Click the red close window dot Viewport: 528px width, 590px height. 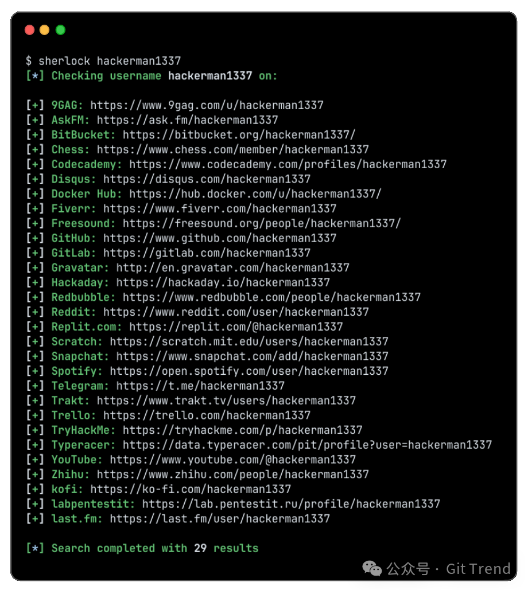[29, 30]
